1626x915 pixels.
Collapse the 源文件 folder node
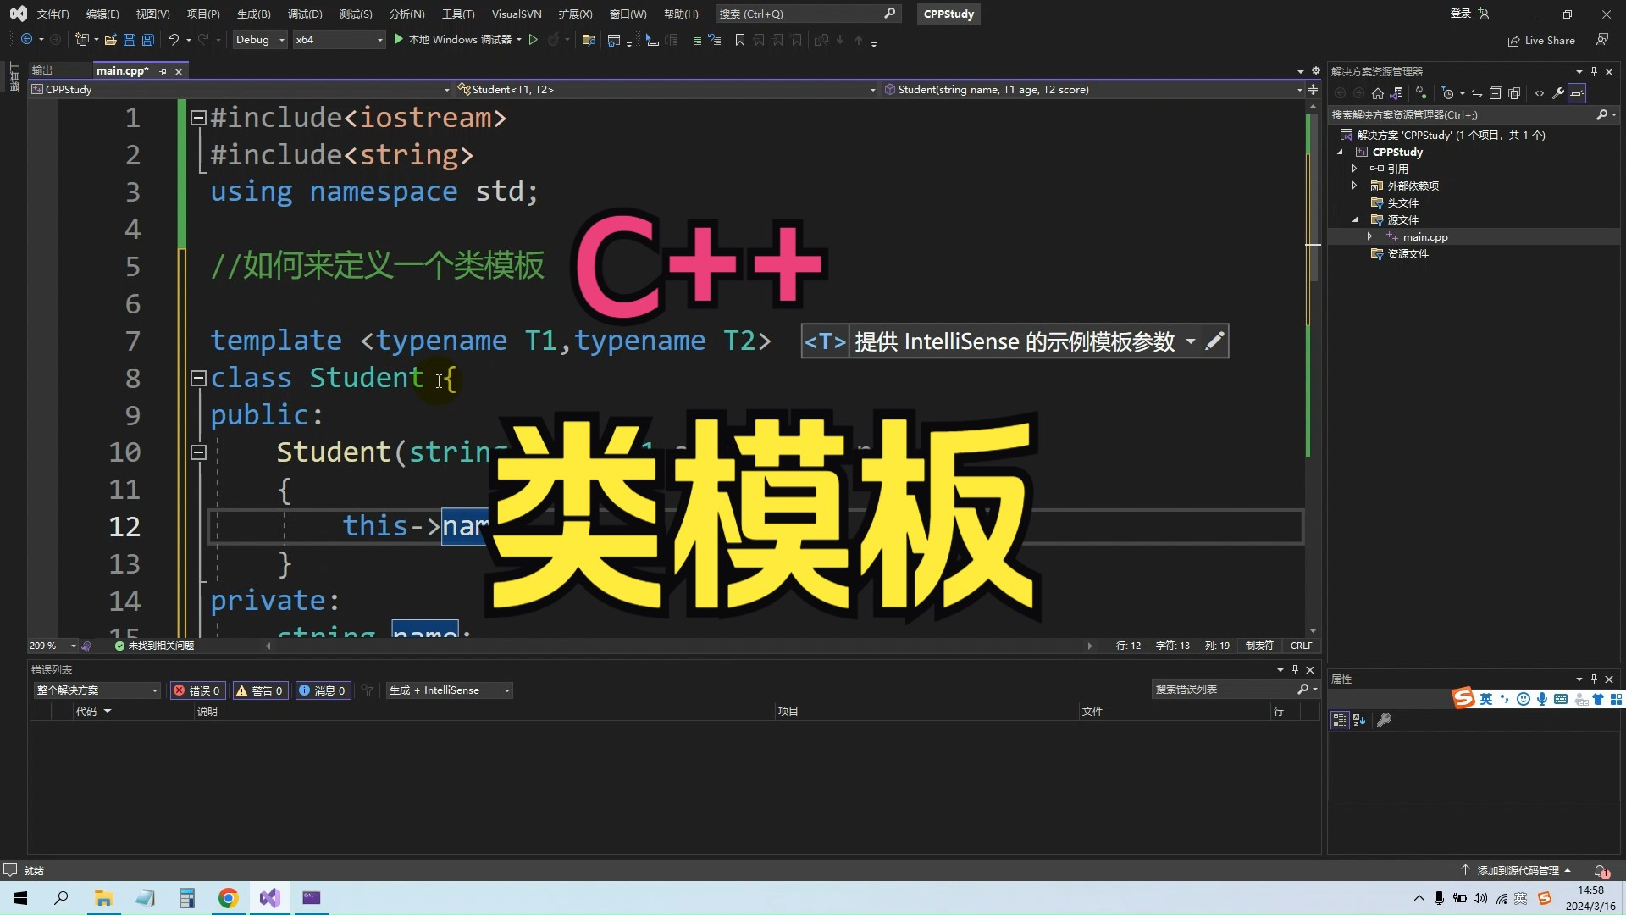pyautogui.click(x=1354, y=219)
